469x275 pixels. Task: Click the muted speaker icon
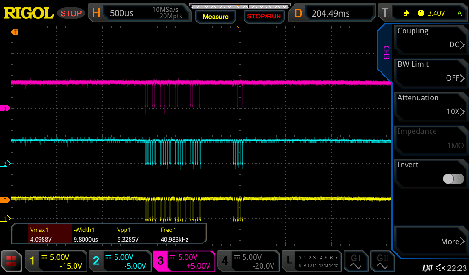[440, 268]
